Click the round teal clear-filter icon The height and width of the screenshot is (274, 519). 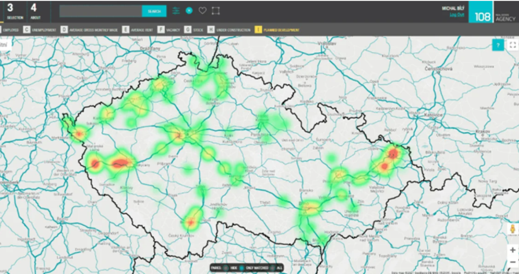pyautogui.click(x=189, y=11)
